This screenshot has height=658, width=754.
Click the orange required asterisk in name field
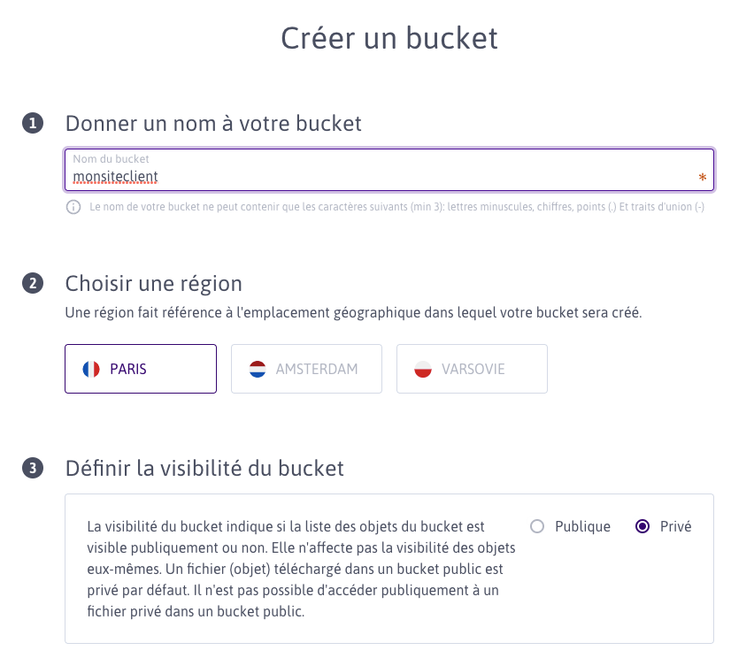click(x=703, y=178)
